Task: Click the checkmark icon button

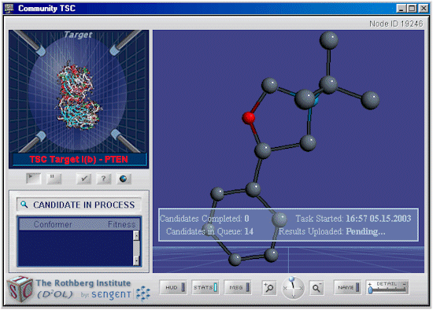Action: click(83, 179)
